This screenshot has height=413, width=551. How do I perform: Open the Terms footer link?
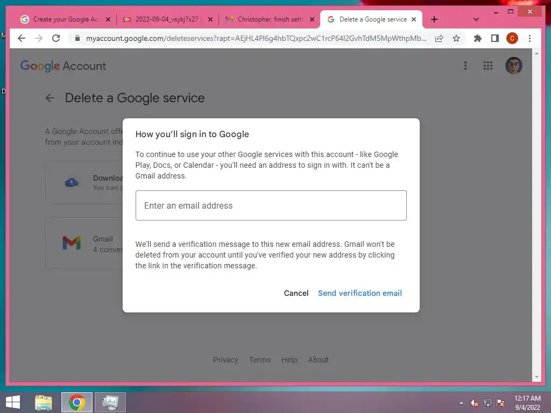click(x=260, y=360)
